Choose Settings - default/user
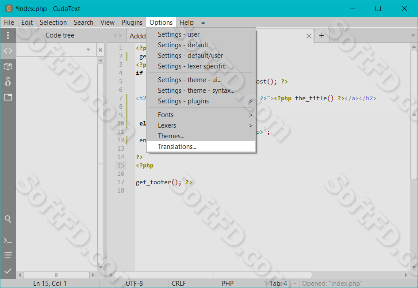 tap(201, 56)
